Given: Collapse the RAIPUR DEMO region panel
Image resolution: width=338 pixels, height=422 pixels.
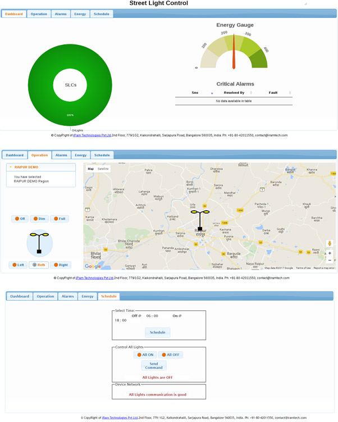Looking at the screenshot, I should pos(41,167).
